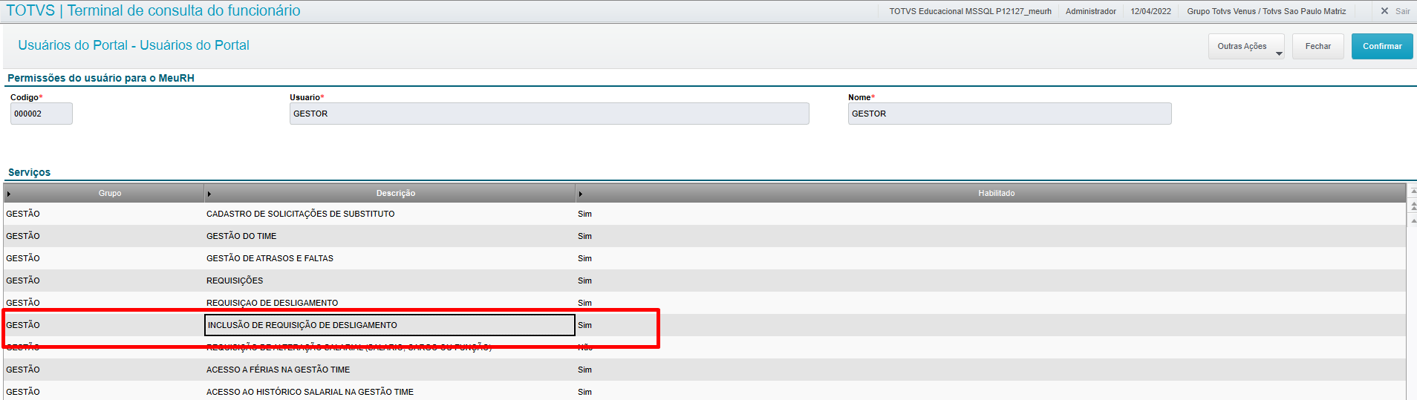The image size is (1417, 400).
Task: Select INCLUSÃO DE REQUISIÇÃO DE DESLIGAMENTO cell
Action: point(390,325)
